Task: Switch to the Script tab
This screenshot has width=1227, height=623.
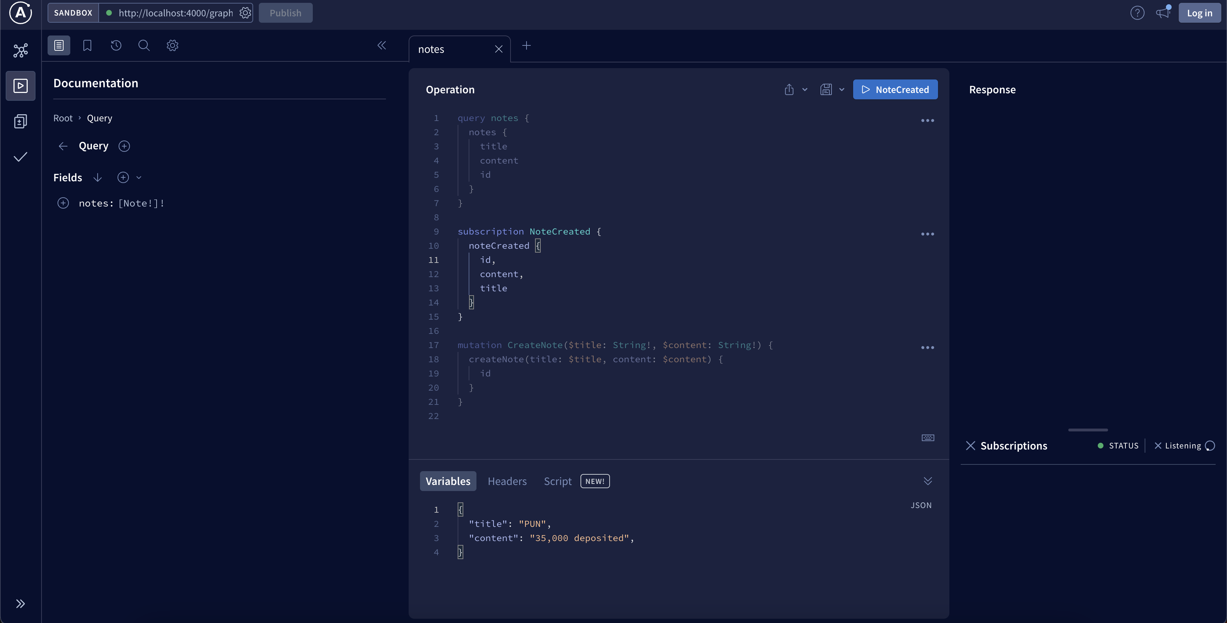Action: tap(557, 481)
